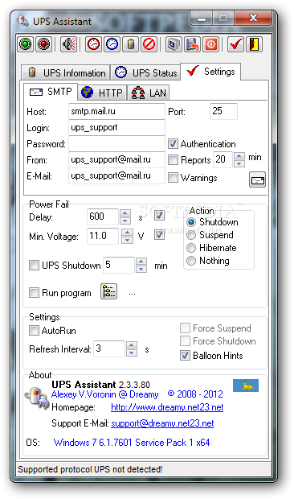Viewport: 294px width, 499px height.
Task: Click the Refresh Interval value field
Action: pyautogui.click(x=109, y=348)
